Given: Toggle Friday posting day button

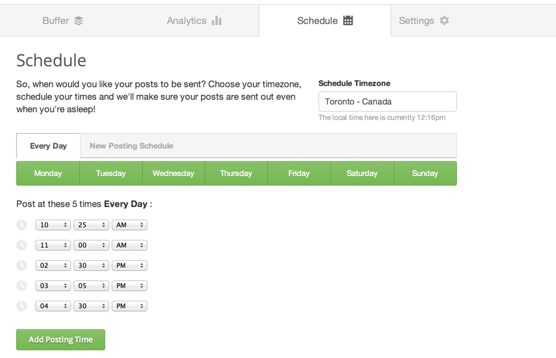Looking at the screenshot, I should [299, 173].
